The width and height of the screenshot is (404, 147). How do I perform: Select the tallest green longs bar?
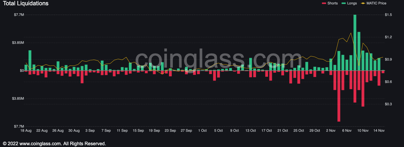(355, 43)
